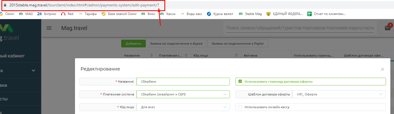Open the Юр.лицо dropdown
The height and width of the screenshot is (114, 394).
coord(183,107)
